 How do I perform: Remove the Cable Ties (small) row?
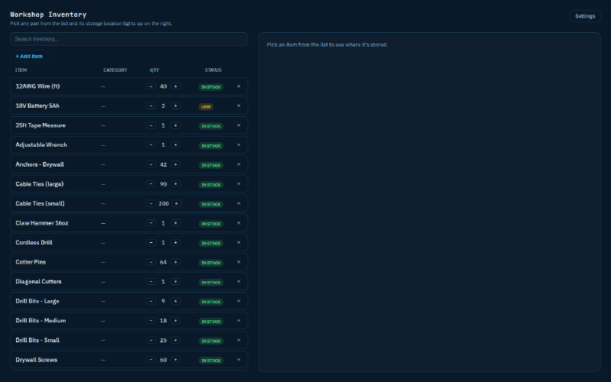click(239, 203)
